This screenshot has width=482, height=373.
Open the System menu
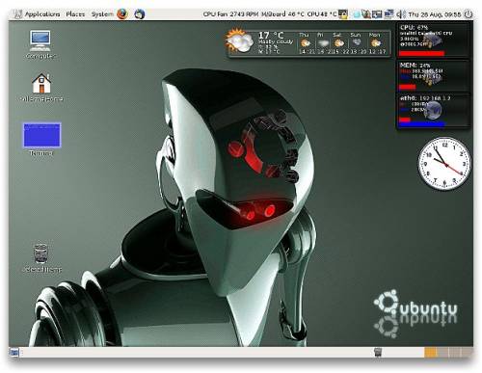[102, 14]
